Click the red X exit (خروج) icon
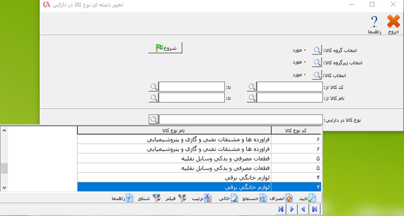The width and height of the screenshot is (404, 216). click(x=393, y=22)
